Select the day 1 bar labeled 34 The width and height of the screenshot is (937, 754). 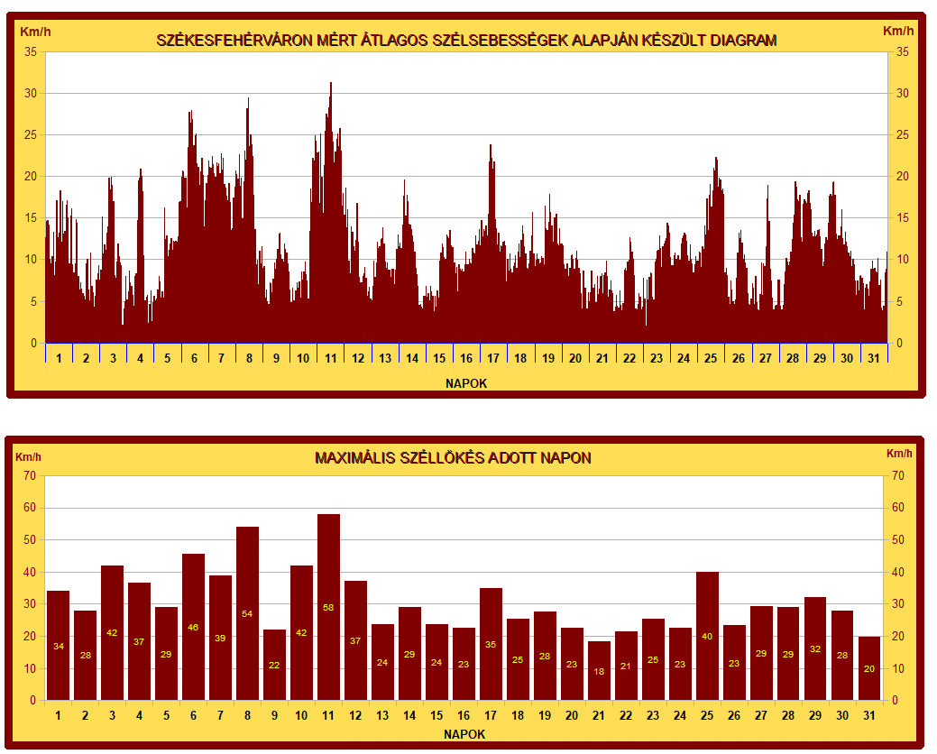(58, 646)
